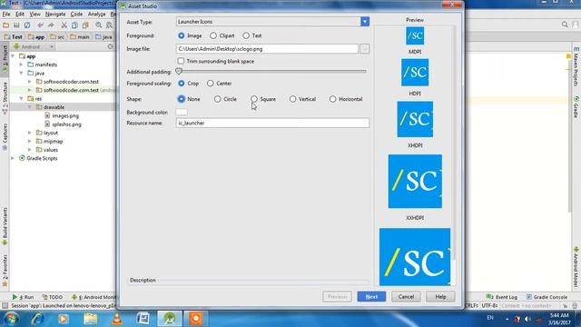This screenshot has height=327, width=581.
Task: Select Center foreground scaling
Action: (x=211, y=84)
